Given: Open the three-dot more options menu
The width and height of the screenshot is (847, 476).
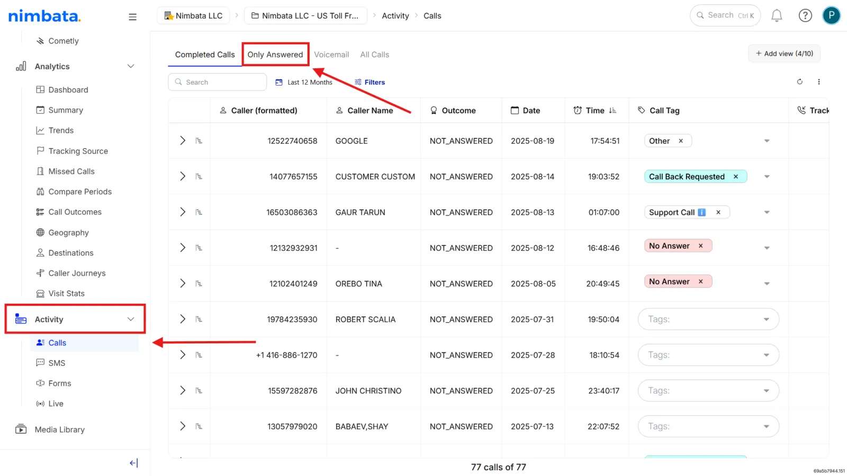Looking at the screenshot, I should pyautogui.click(x=819, y=82).
